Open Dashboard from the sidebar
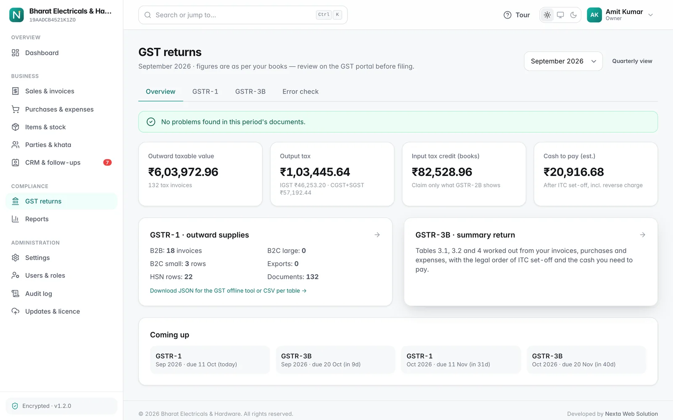Screen dimensions: 673x420 point(61,53)
